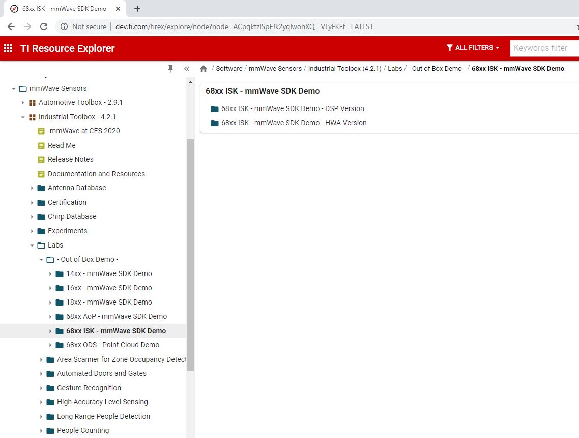579x438 pixels.
Task: Click Experiments folder icon
Action: click(x=41, y=231)
